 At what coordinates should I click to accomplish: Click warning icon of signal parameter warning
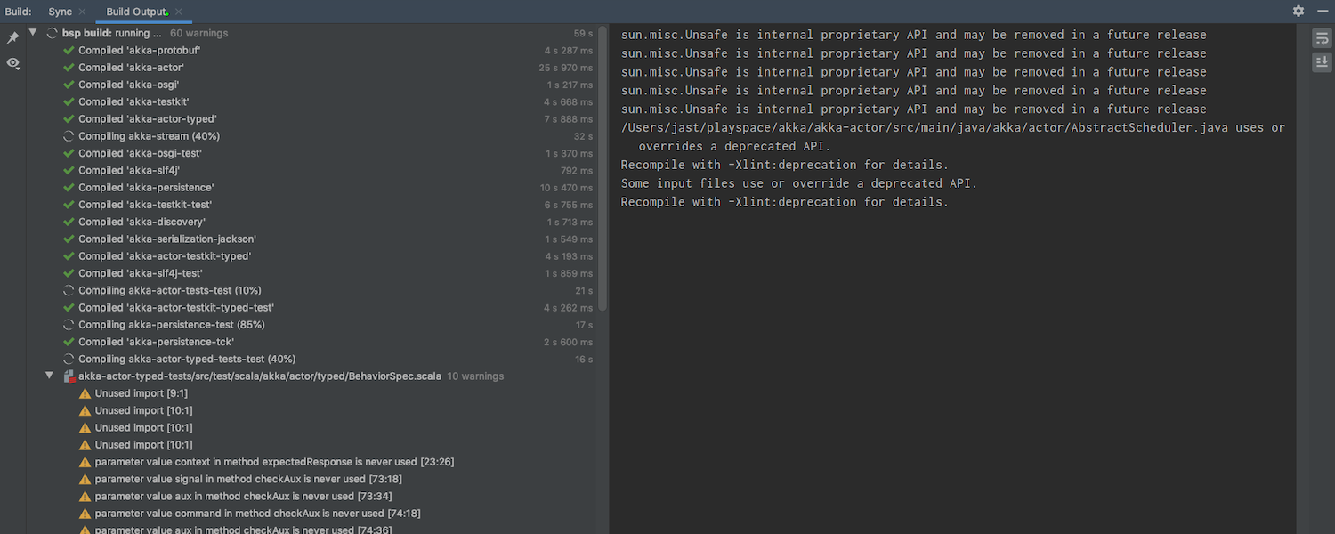coord(85,479)
